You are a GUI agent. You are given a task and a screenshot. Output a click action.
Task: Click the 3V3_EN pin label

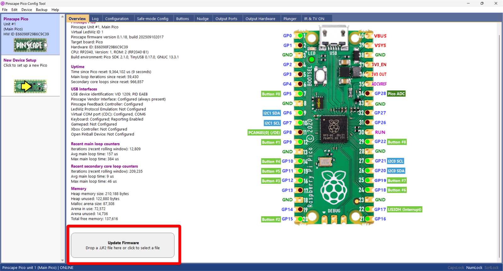tap(379, 64)
